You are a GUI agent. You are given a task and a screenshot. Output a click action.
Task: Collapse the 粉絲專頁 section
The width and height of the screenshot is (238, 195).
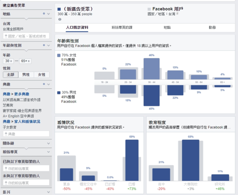[x=48, y=151]
